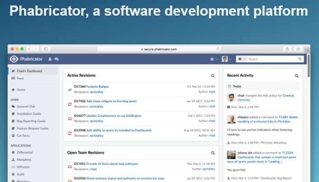319x182 pixels.
Task: Click the Phabricator eye logo
Action: [14, 59]
